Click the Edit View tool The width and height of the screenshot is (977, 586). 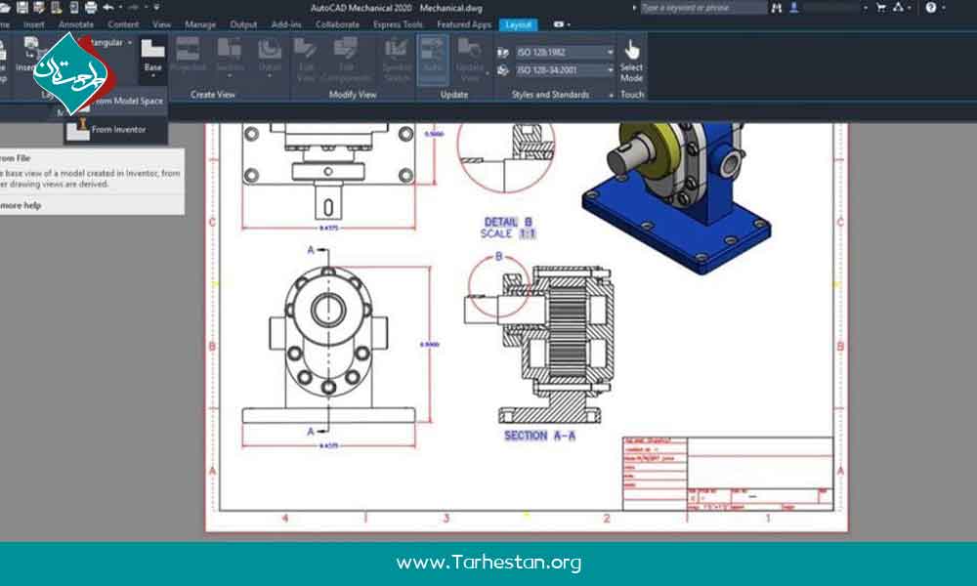point(305,60)
